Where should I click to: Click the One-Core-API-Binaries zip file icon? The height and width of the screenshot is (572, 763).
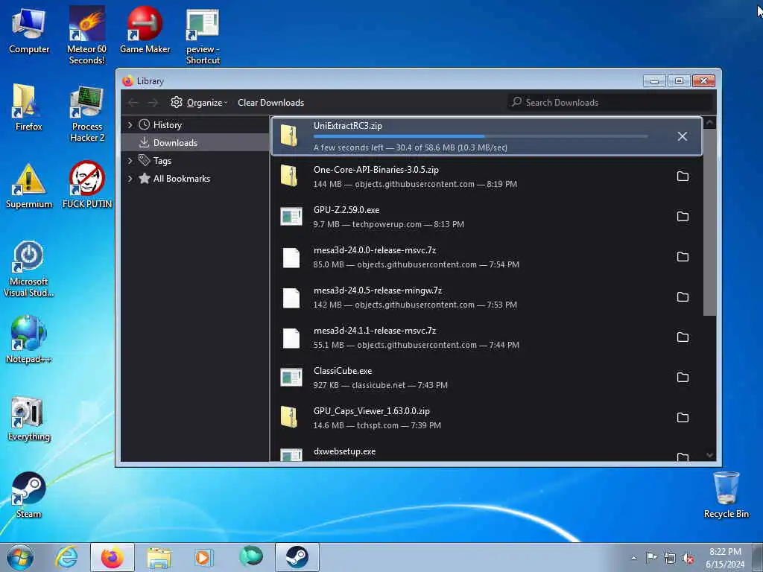[x=290, y=176]
